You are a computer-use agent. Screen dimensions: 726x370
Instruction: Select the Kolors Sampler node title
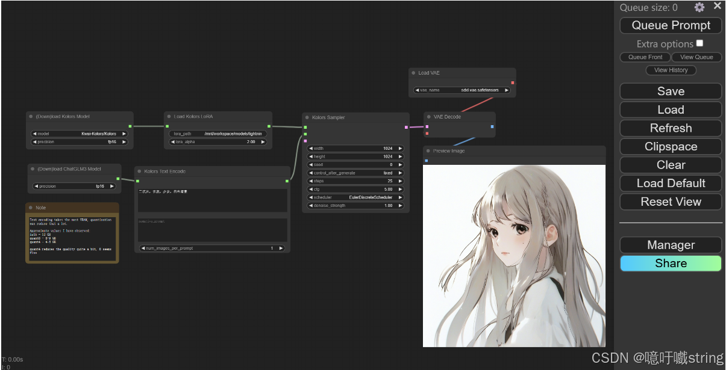pyautogui.click(x=328, y=117)
